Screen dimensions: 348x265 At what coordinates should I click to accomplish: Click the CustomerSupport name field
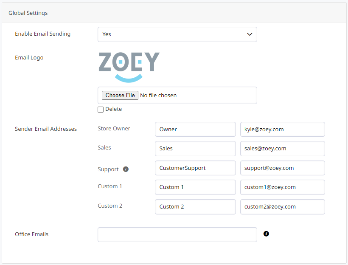[195, 168]
